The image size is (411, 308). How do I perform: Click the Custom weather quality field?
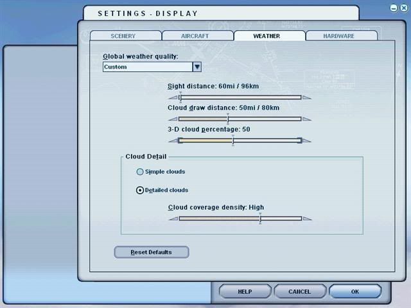pyautogui.click(x=147, y=67)
